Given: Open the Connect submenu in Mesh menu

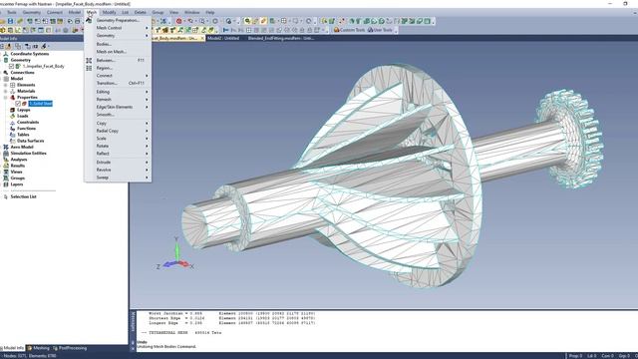Looking at the screenshot, I should [118, 76].
